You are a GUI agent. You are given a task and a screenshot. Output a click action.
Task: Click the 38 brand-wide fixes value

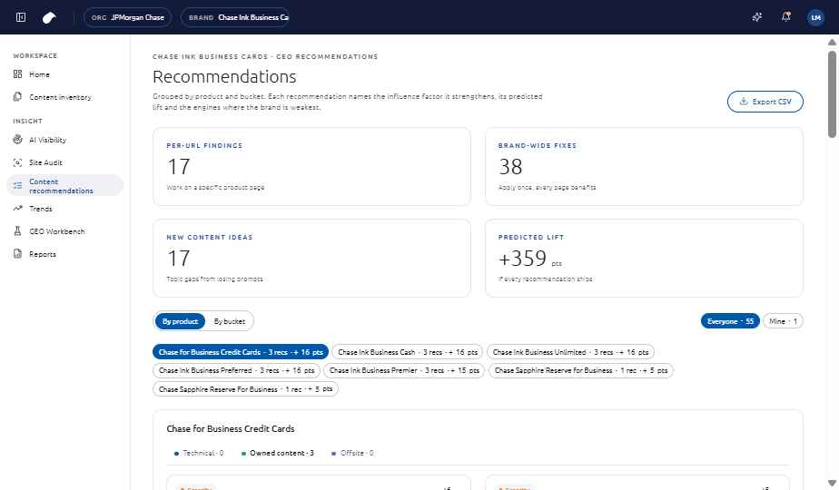click(510, 167)
